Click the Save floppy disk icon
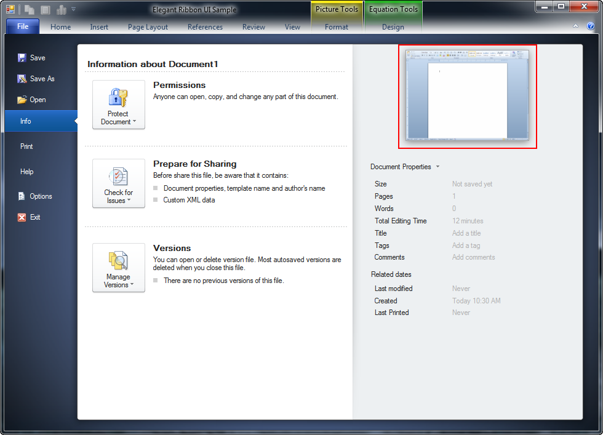 click(22, 58)
